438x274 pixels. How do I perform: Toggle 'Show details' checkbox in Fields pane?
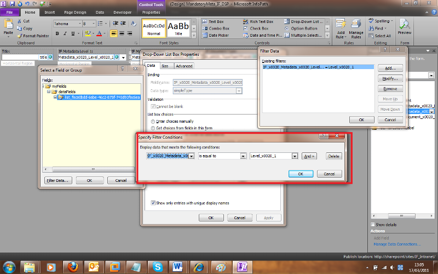(373, 225)
